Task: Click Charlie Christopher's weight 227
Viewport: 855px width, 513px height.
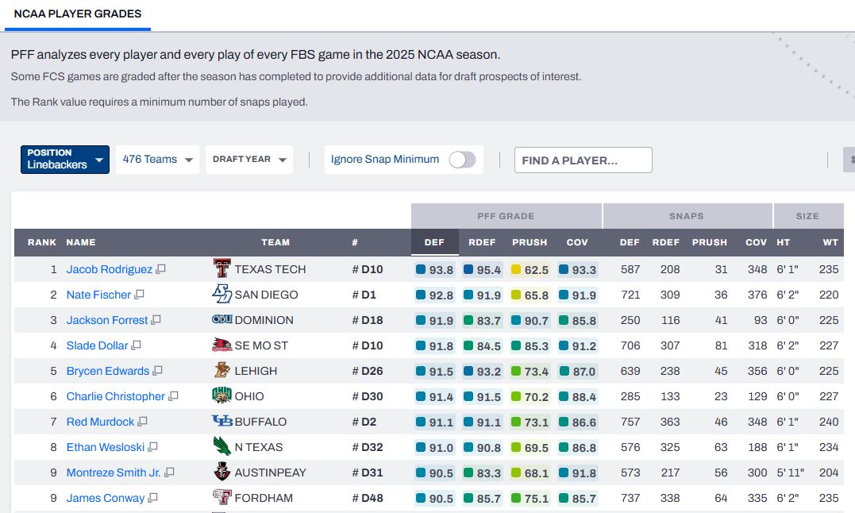Action: point(829,395)
